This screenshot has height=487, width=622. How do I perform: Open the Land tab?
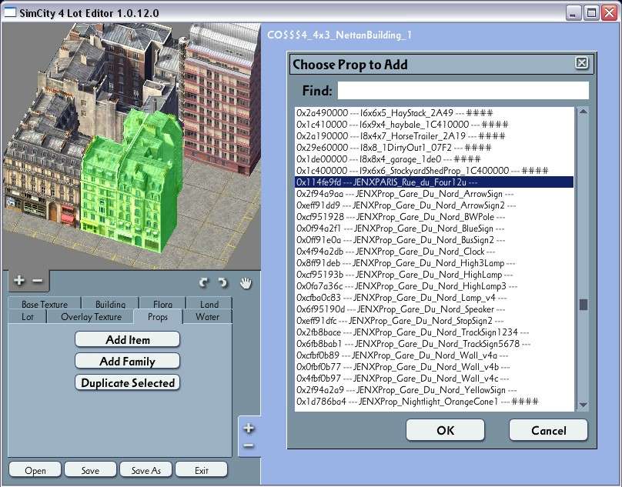[209, 304]
